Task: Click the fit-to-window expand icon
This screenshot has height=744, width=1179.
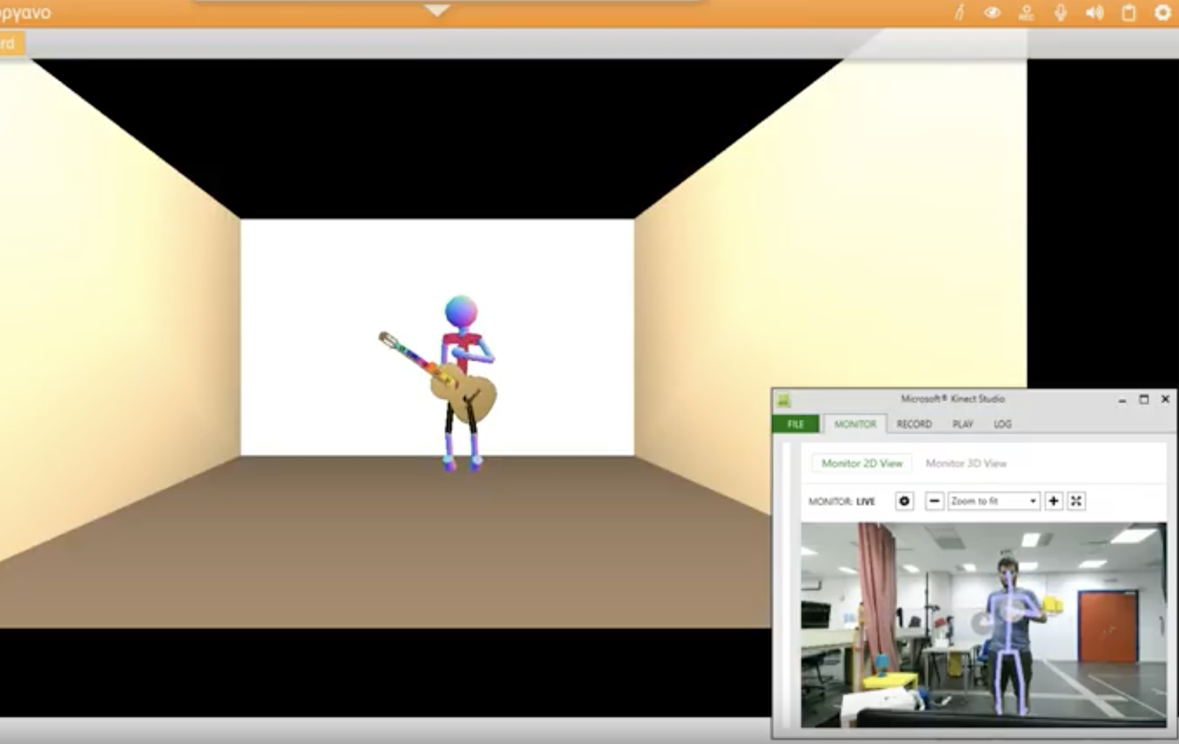Action: [x=1076, y=501]
